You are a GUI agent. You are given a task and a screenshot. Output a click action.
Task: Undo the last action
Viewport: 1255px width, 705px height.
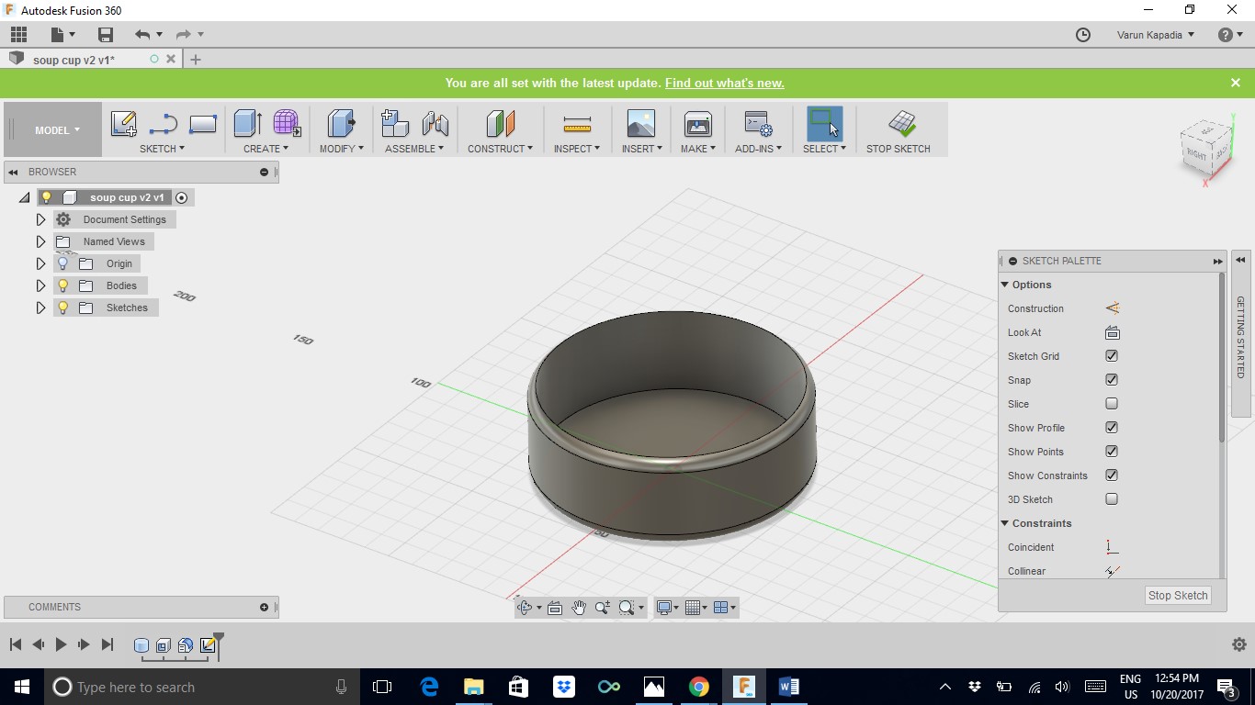coord(142,35)
